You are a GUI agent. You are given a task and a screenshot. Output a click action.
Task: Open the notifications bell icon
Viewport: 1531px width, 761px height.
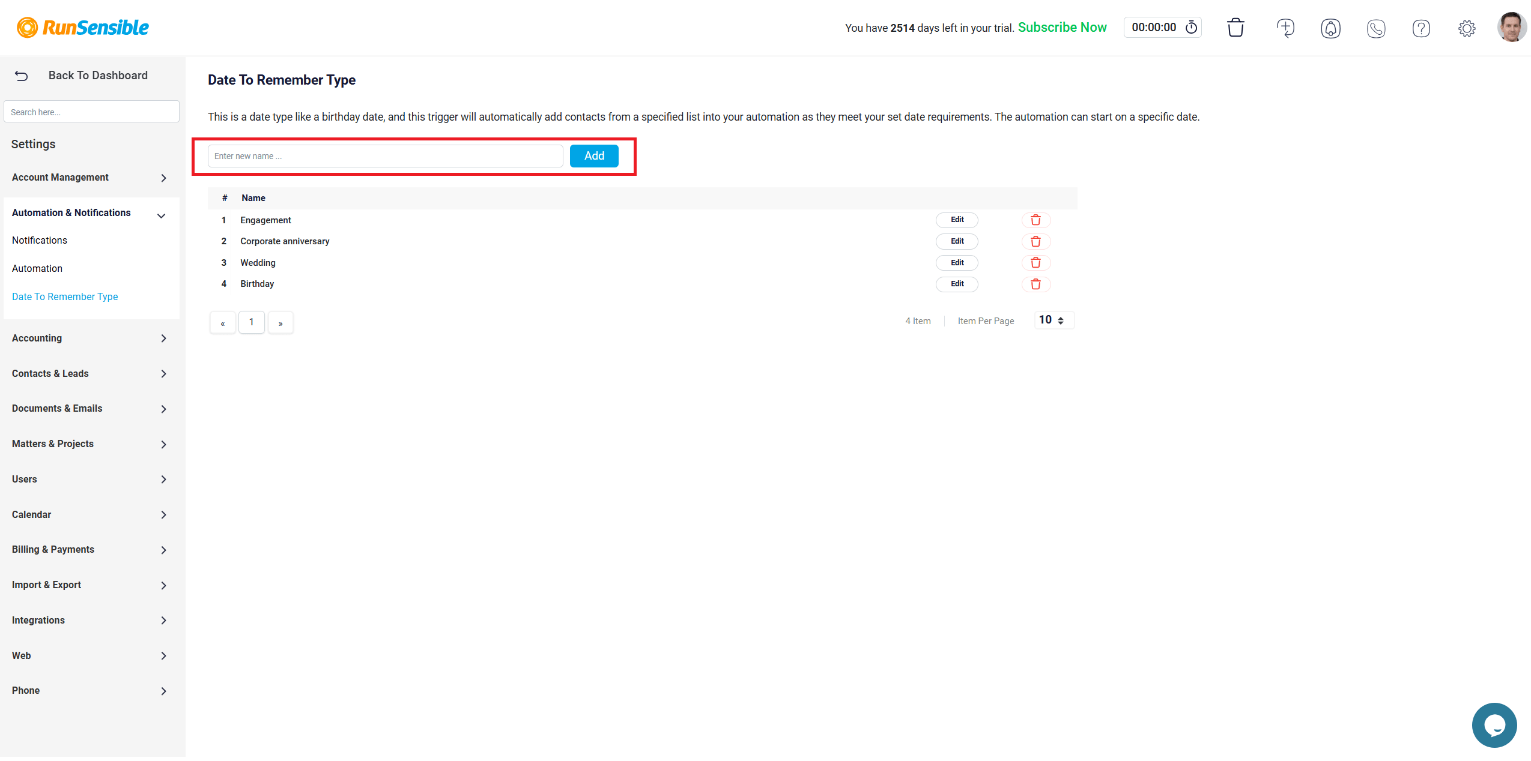pos(1330,28)
